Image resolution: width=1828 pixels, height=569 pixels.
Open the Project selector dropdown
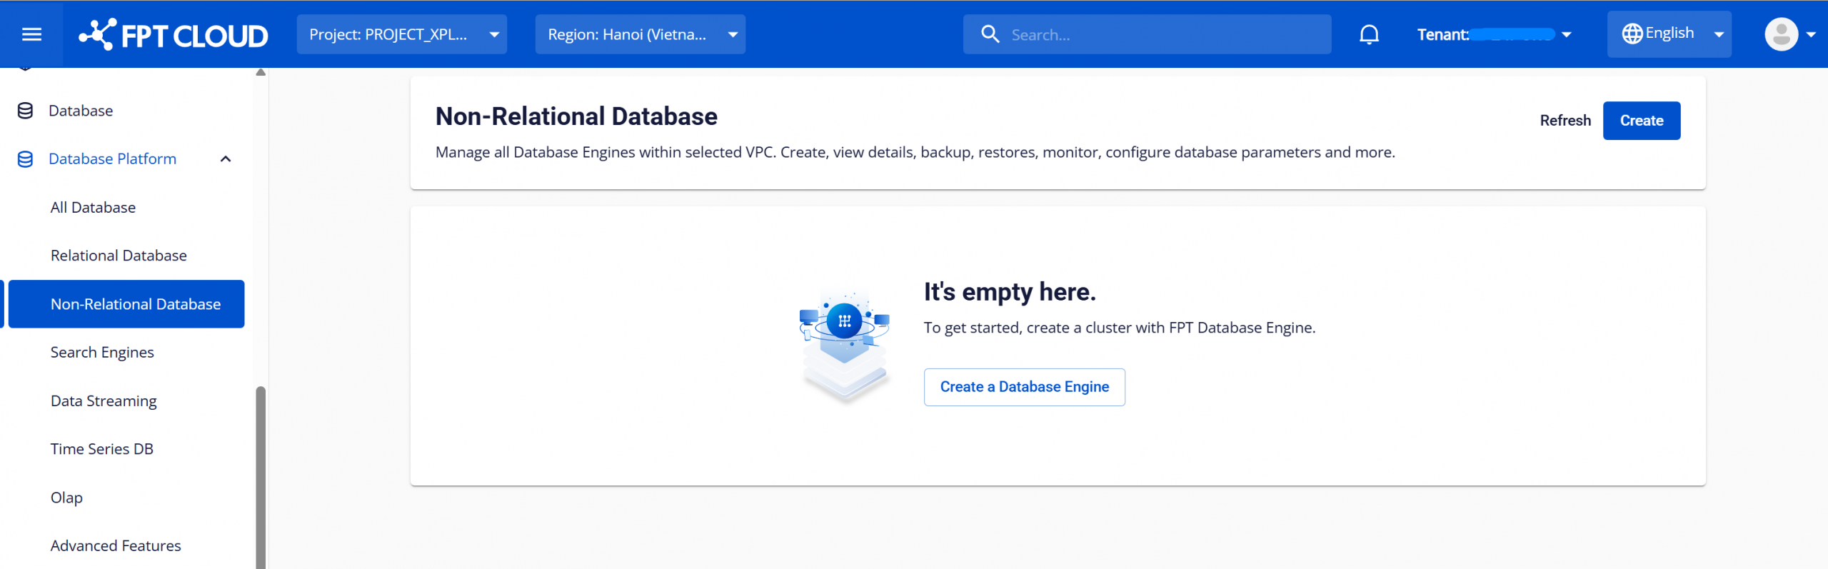(x=402, y=34)
